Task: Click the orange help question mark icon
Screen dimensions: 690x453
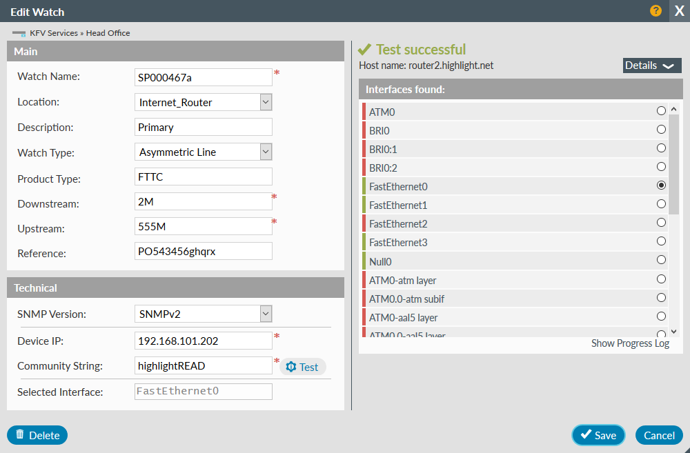Action: click(x=655, y=11)
